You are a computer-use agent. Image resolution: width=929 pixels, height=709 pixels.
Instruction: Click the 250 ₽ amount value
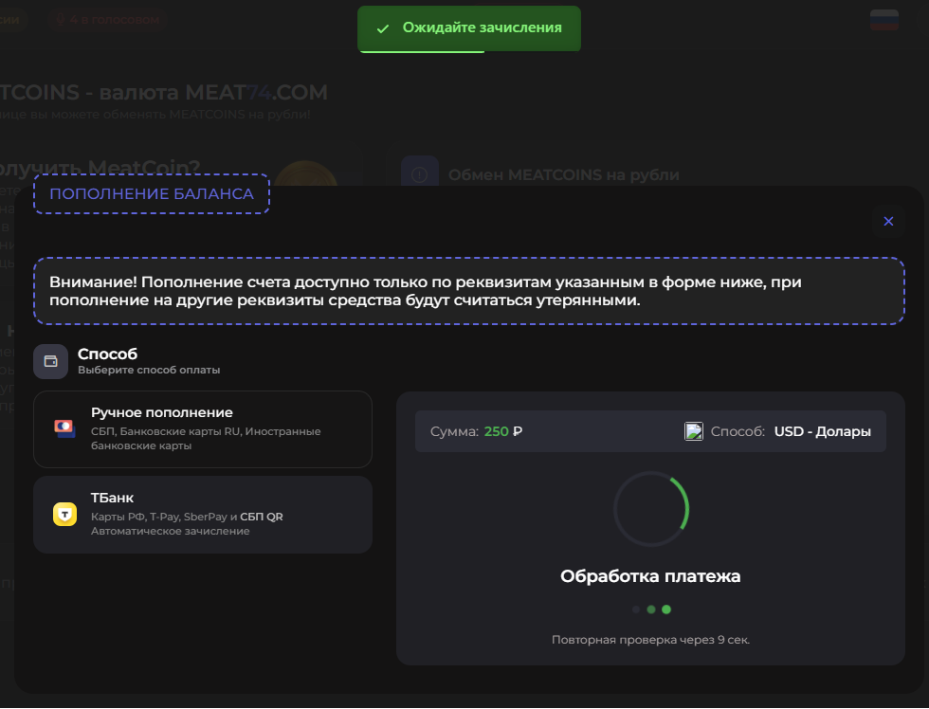point(503,431)
